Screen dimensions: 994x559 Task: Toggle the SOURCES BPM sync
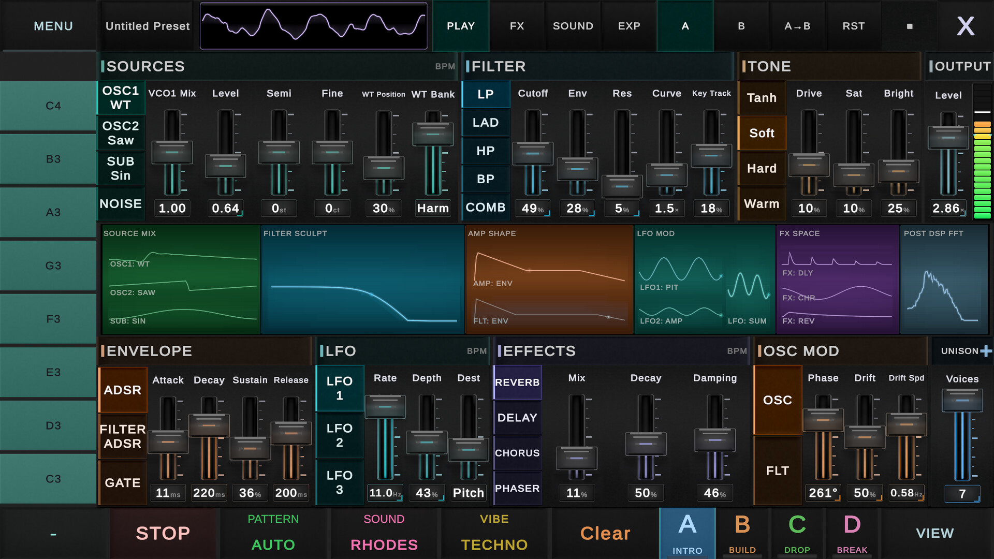tap(445, 66)
